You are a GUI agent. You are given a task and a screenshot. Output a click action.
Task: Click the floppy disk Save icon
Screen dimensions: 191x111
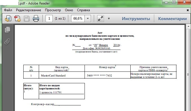[27, 18]
